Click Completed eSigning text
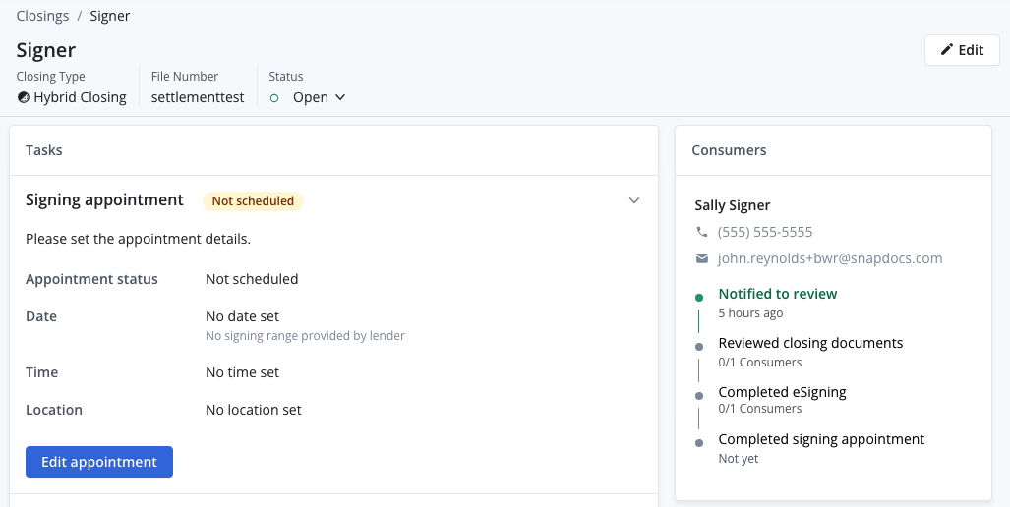Viewport: 1010px width, 507px height. click(782, 392)
